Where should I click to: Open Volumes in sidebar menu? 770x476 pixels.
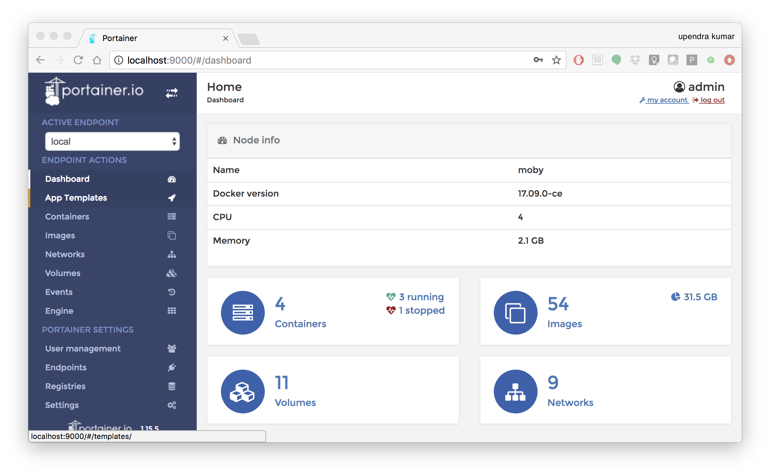tap(113, 273)
